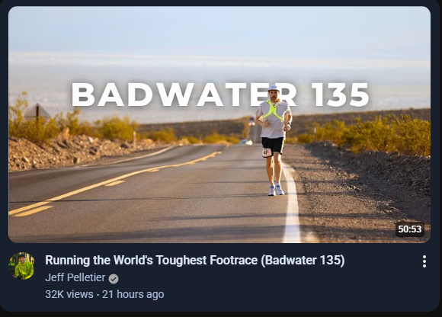Click the BADWATER overlay word on the thumbnail
Screen dimensions: 442x317
click(x=183, y=94)
